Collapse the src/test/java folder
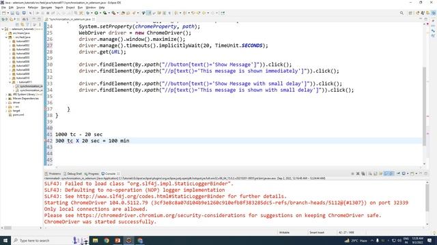Screen dimensions: 437x245 (6, 37)
